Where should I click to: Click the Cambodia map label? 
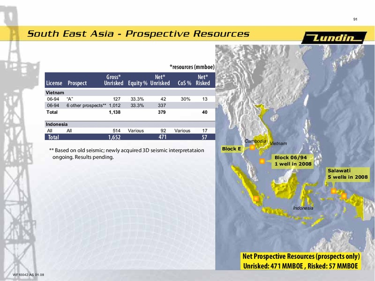click(255, 141)
